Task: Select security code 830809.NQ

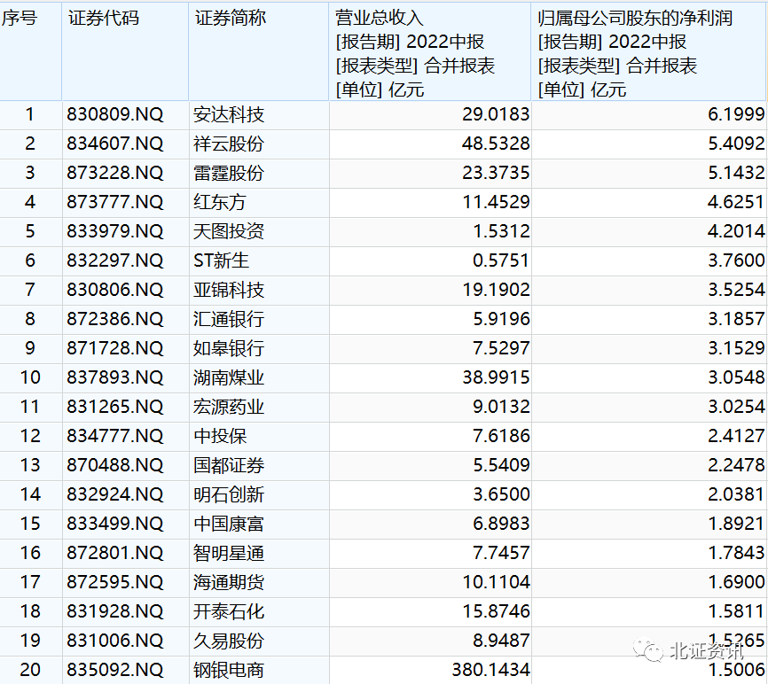Action: (x=115, y=114)
